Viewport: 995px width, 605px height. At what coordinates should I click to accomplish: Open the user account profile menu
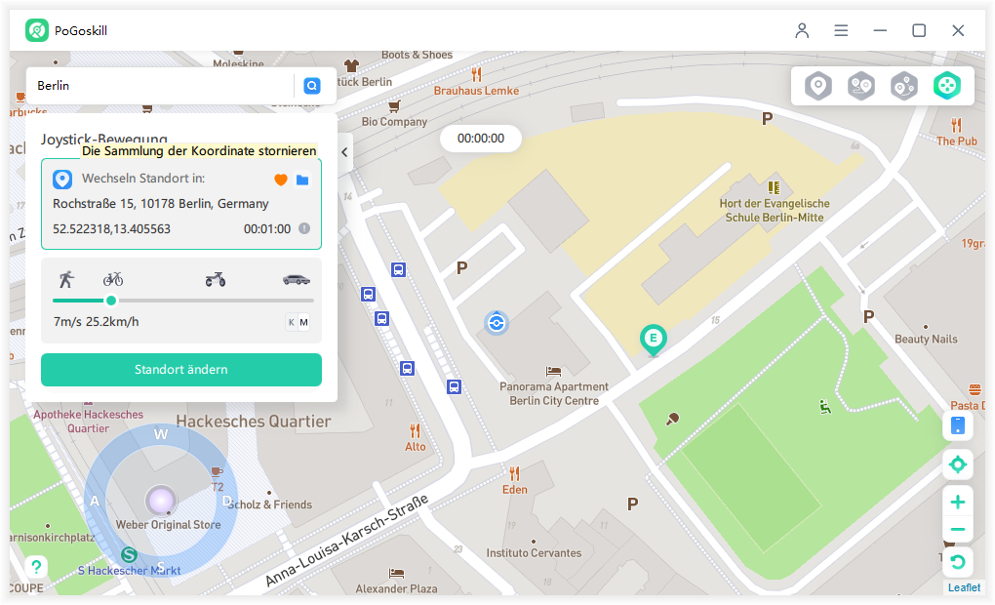[802, 30]
